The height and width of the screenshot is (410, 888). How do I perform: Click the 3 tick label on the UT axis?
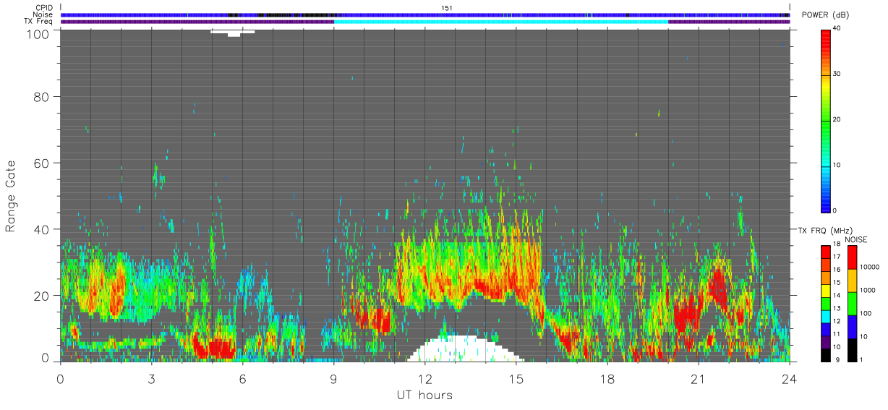tap(151, 378)
